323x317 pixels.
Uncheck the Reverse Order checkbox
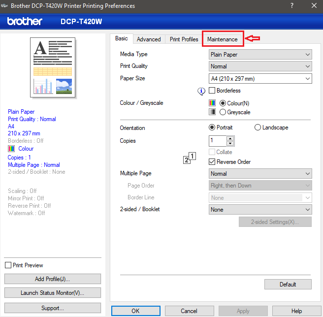pyautogui.click(x=212, y=161)
